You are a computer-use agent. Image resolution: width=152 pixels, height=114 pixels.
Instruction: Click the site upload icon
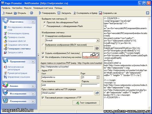pos(5,52)
